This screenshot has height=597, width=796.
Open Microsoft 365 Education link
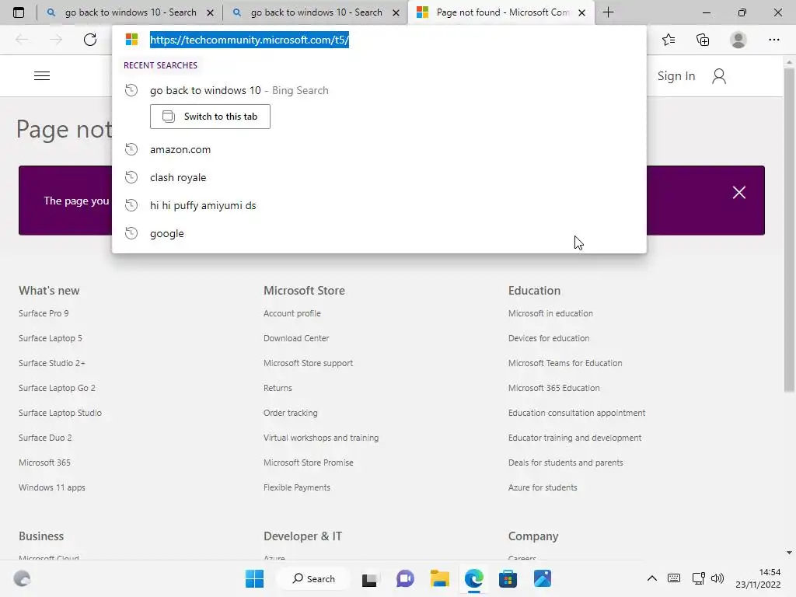(553, 388)
